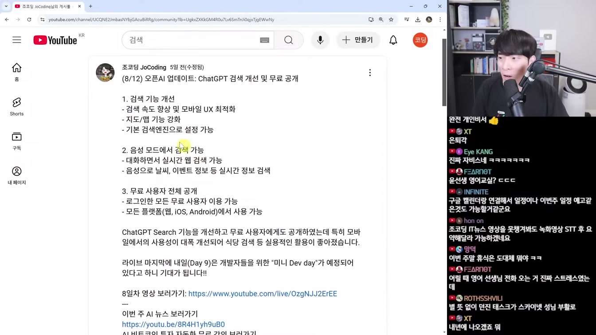Open the 만들기 create button
This screenshot has height=335, width=596.
click(358, 40)
